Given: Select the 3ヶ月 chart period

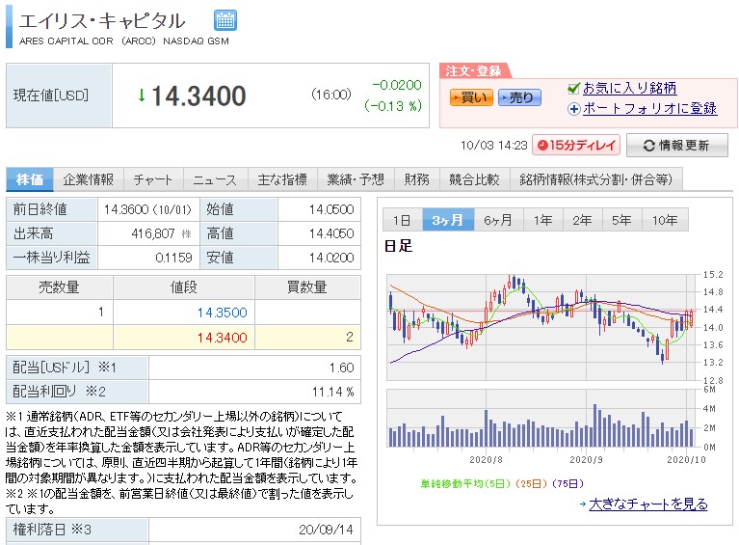Looking at the screenshot, I should coord(448,220).
